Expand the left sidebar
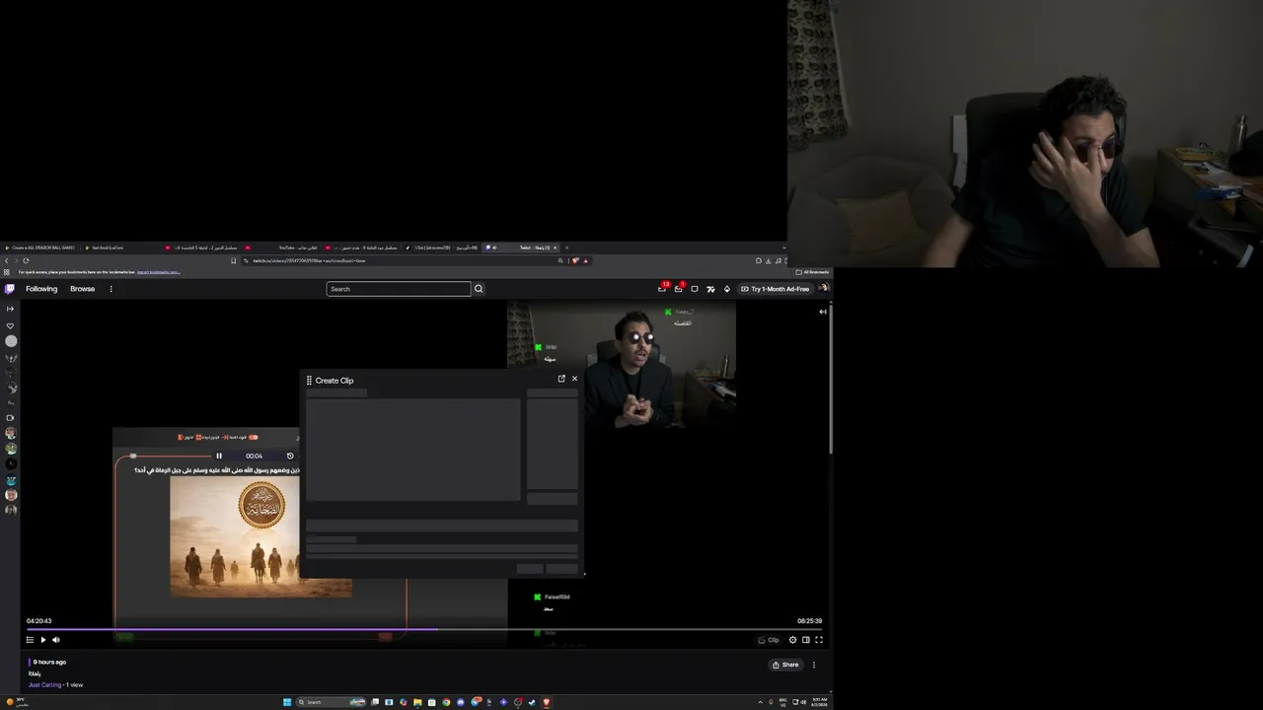 (11, 309)
